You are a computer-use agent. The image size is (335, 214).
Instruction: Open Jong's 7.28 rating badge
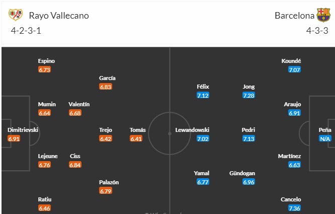coord(248,95)
